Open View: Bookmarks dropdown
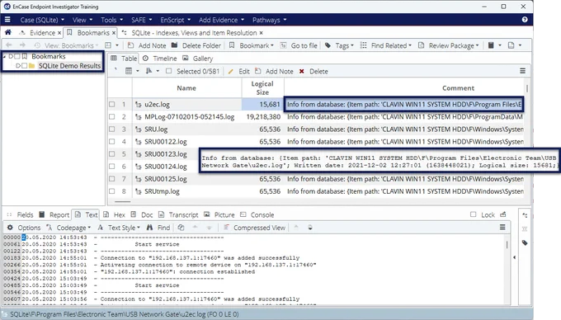 point(66,45)
